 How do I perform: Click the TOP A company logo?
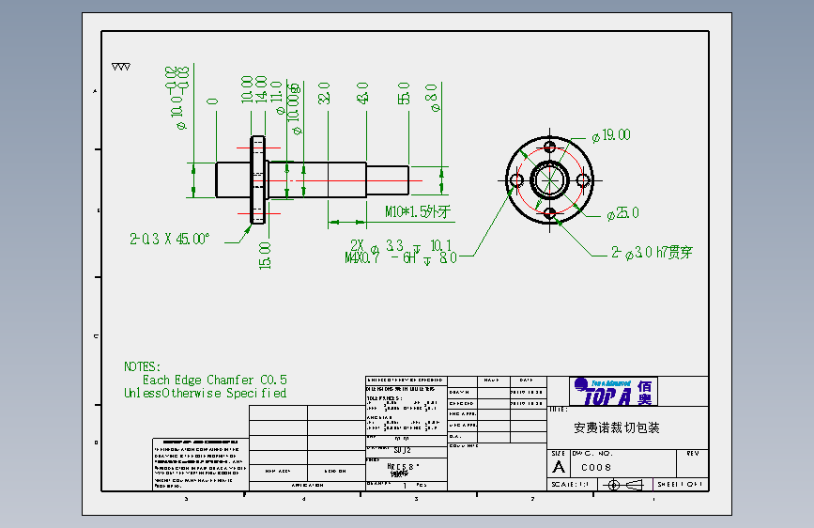tap(614, 392)
